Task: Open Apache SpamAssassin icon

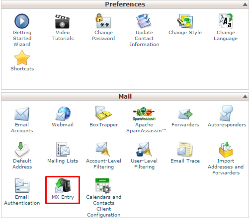Action: (x=144, y=114)
